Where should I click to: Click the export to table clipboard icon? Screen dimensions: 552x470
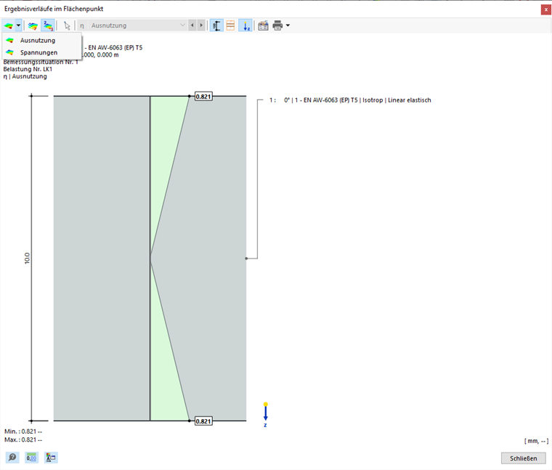click(263, 25)
